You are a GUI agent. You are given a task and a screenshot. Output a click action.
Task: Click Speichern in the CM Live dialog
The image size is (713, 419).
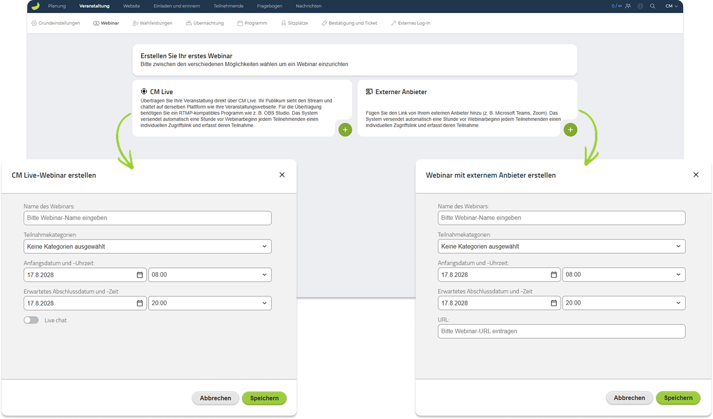[264, 398]
